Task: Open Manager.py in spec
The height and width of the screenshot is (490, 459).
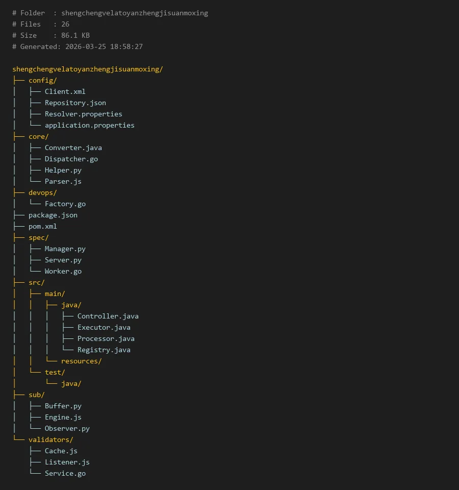Action: coord(65,249)
